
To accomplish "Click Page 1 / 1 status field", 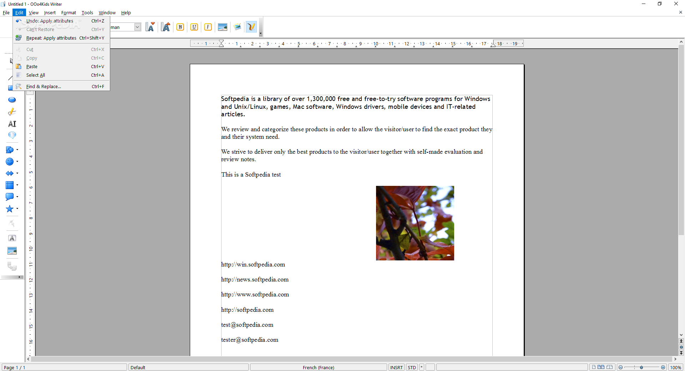I will [65, 367].
